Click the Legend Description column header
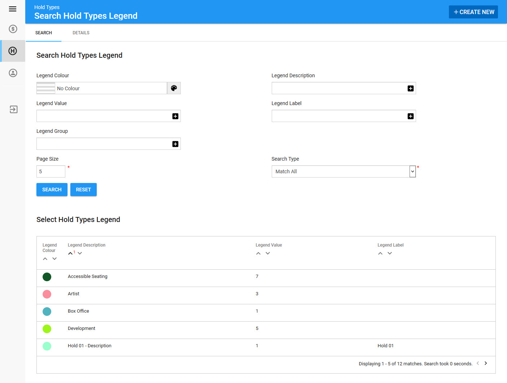Viewport: 507px width, 383px height. tap(87, 245)
